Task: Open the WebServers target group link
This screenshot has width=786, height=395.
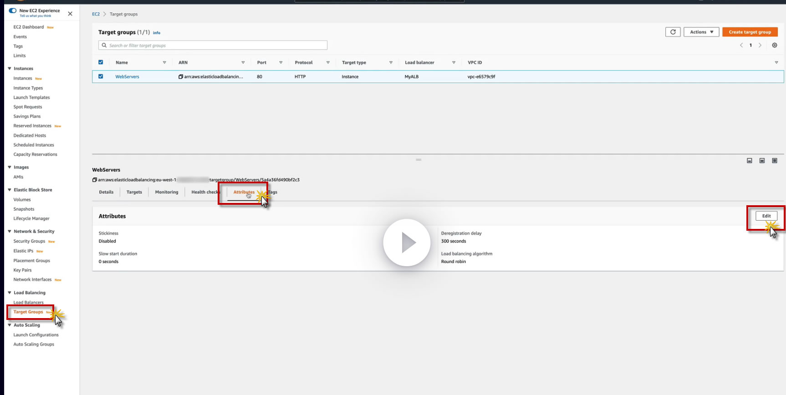Action: pos(127,76)
